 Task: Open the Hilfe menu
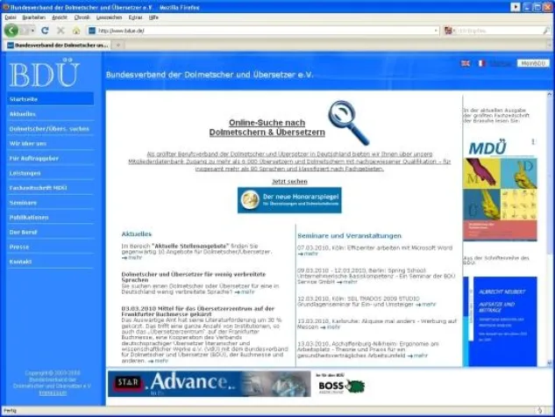pyautogui.click(x=153, y=18)
